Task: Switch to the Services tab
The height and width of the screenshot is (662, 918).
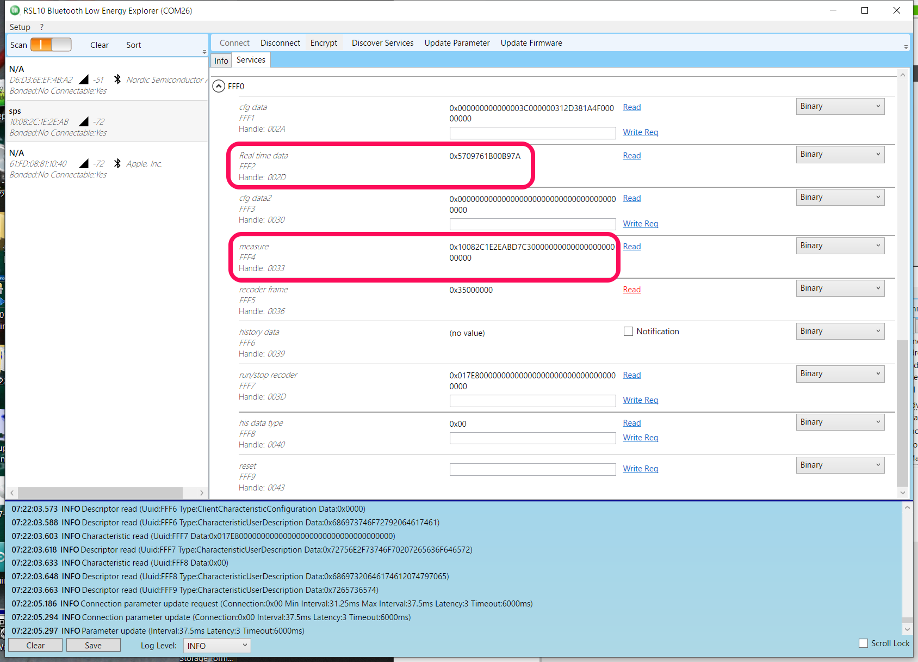Action: (251, 60)
